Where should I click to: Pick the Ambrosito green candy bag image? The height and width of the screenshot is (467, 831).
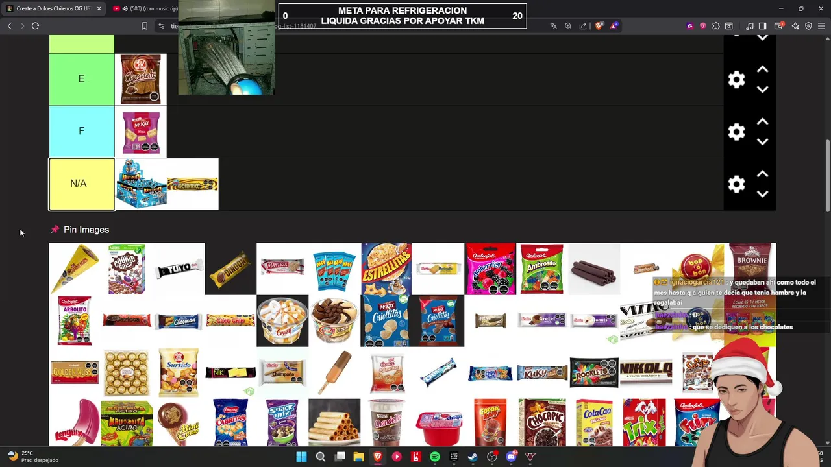coord(542,269)
